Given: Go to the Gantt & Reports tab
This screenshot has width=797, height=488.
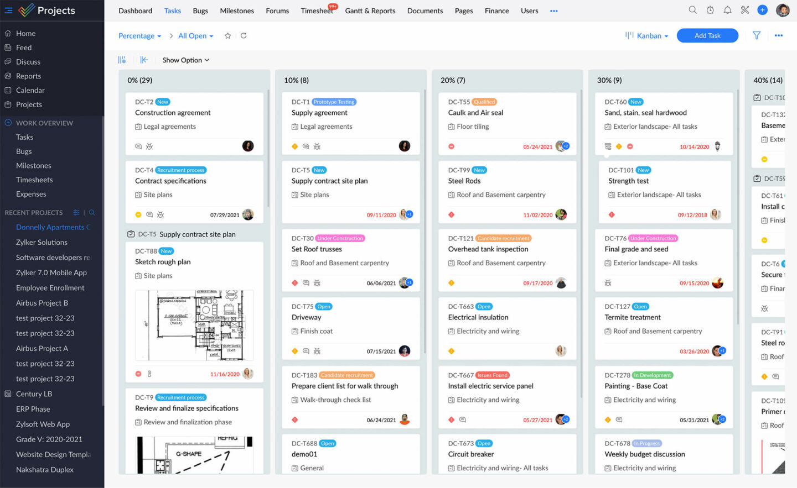Looking at the screenshot, I should 370,11.
